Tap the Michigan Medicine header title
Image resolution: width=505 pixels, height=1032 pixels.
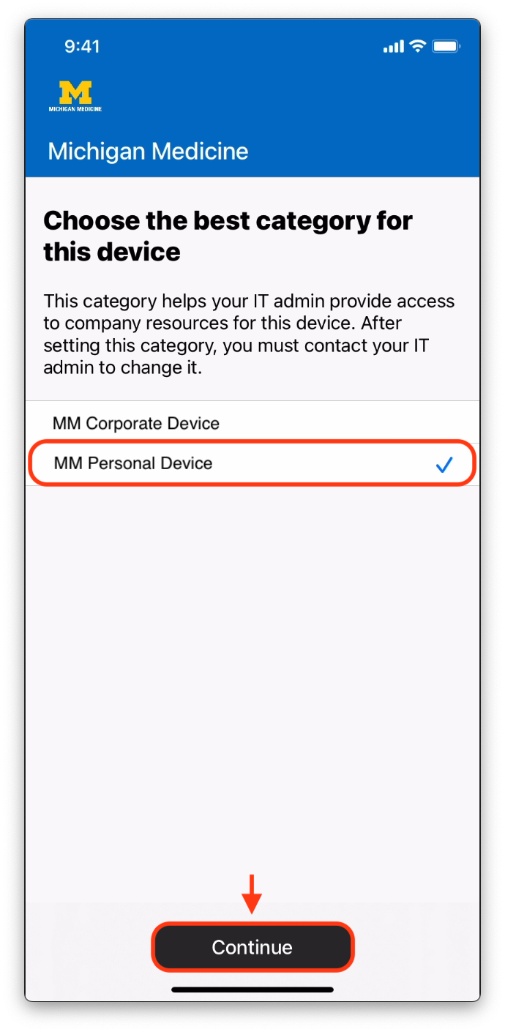coord(148,152)
